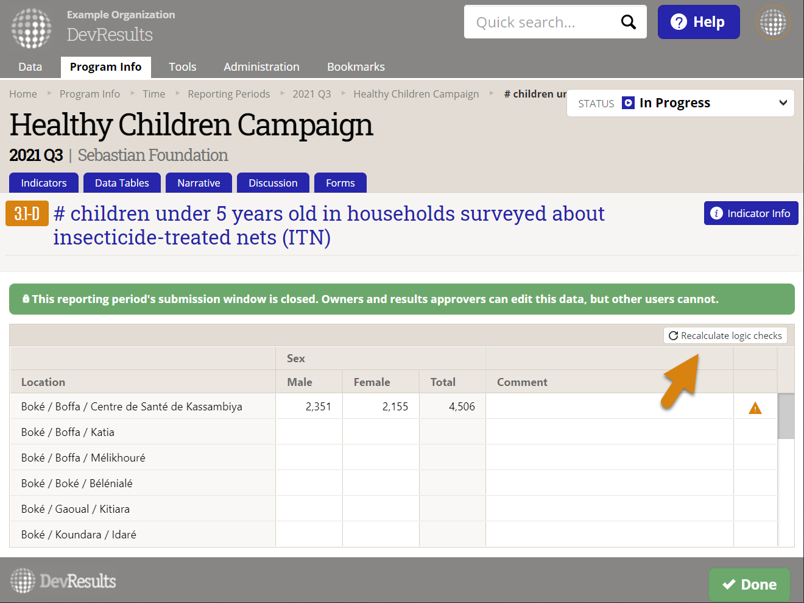The height and width of the screenshot is (603, 804).
Task: Click the green Done button
Action: pos(749,585)
